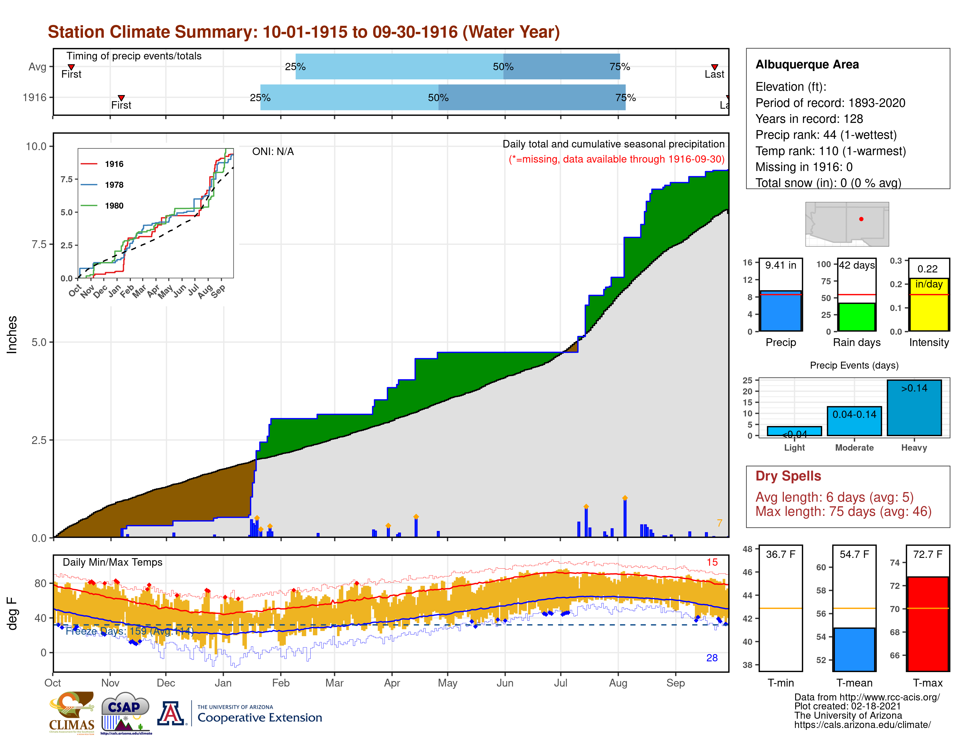
Task: Click the green 1980 legend line
Action: 89,206
